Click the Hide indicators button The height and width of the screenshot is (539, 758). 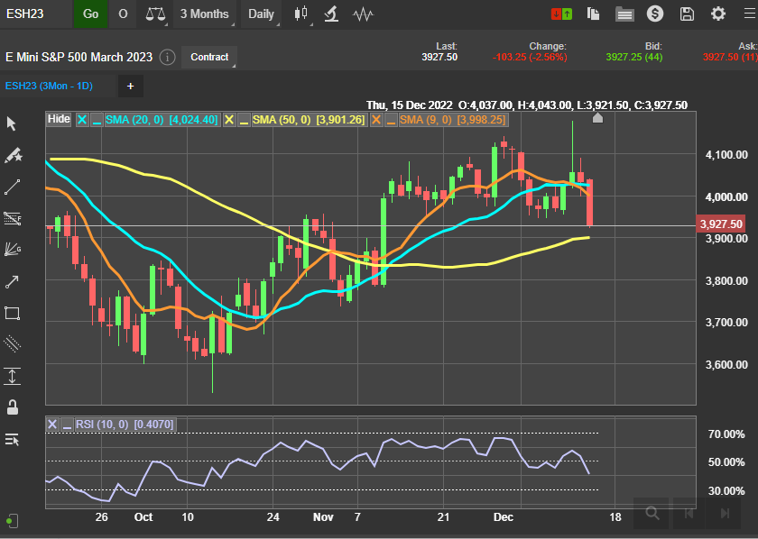click(x=59, y=119)
